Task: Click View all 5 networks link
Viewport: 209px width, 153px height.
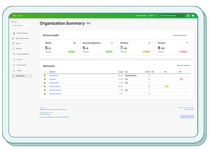Action: tap(184, 65)
